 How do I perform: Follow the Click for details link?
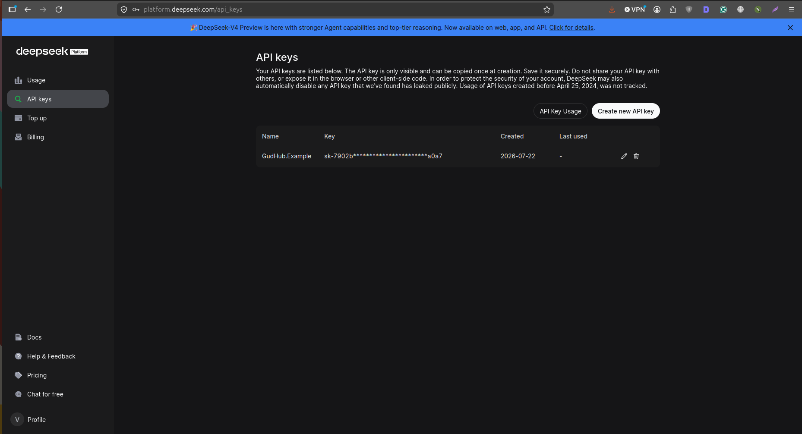pyautogui.click(x=572, y=28)
